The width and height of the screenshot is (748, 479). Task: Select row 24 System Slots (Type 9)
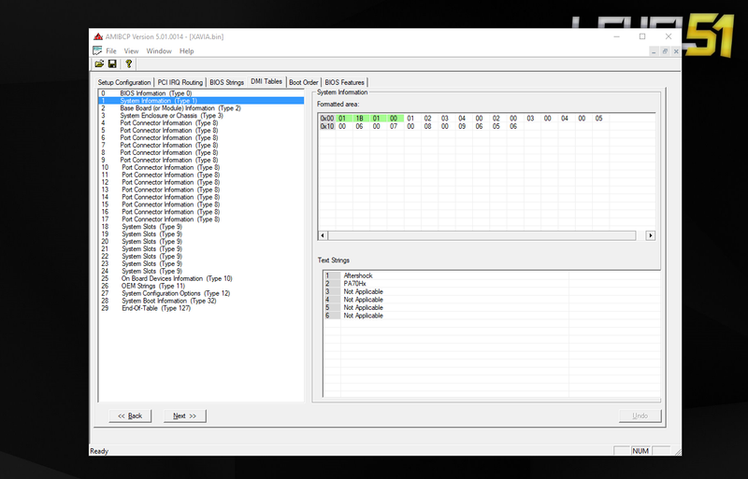pyautogui.click(x=201, y=271)
